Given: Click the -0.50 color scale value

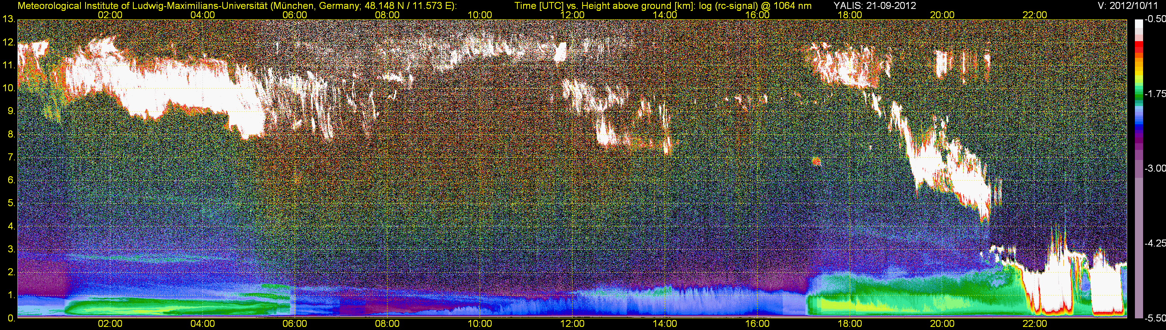Looking at the screenshot, I should tap(1155, 19).
